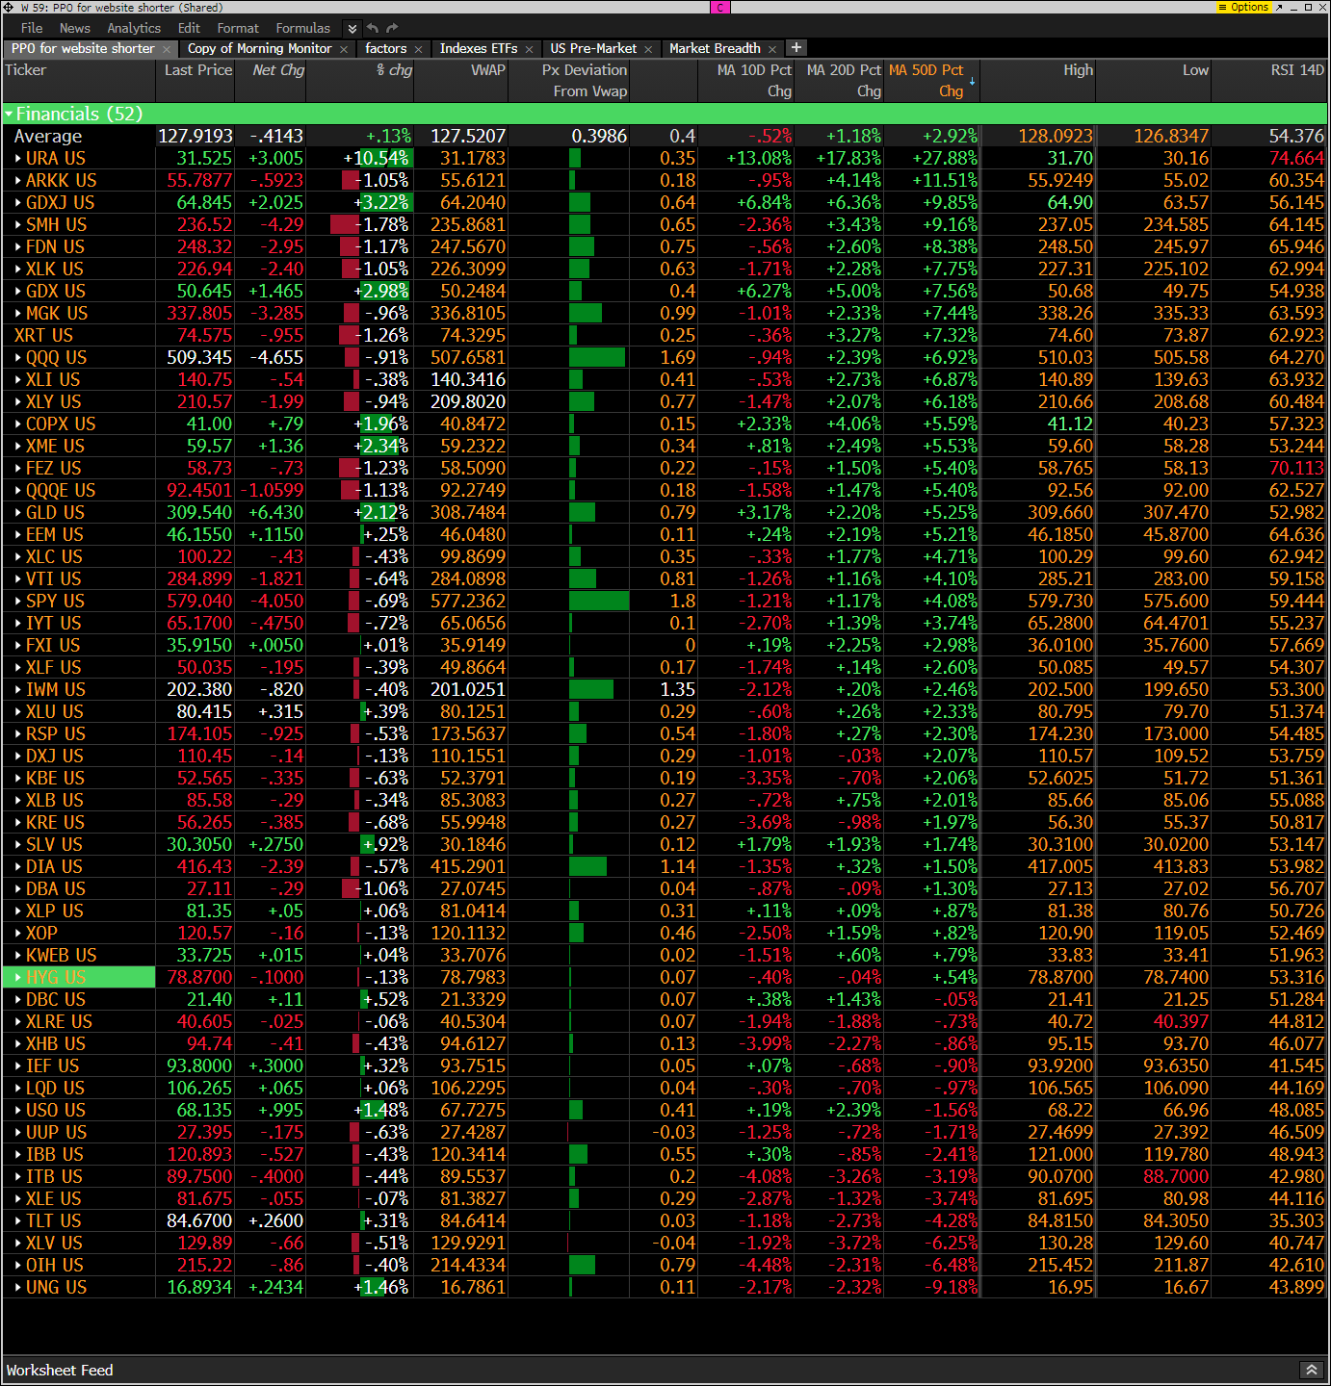The height and width of the screenshot is (1386, 1331).
Task: Click TLT US RSI value 35.303
Action: click(x=1296, y=1220)
